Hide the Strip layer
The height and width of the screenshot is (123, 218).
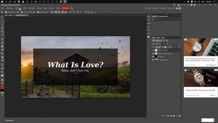coord(153,57)
